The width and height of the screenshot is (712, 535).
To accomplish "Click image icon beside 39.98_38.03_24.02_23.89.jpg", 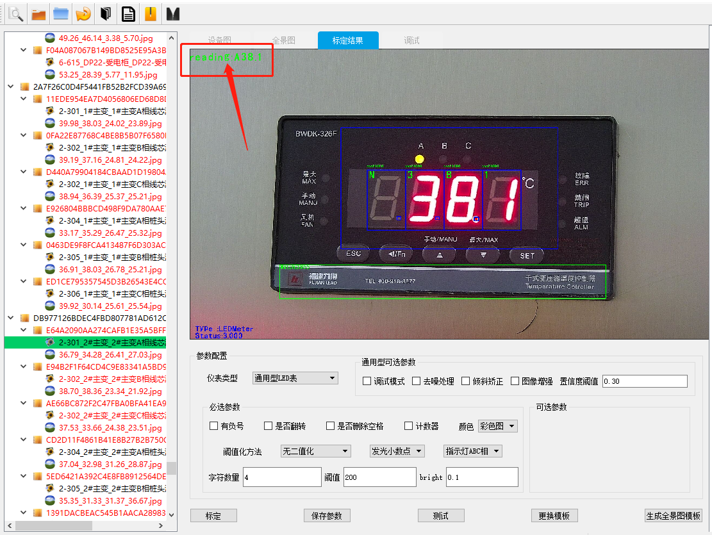I will (50, 123).
